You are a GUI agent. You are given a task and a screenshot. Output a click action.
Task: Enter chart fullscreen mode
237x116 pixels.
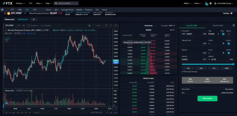point(111,25)
